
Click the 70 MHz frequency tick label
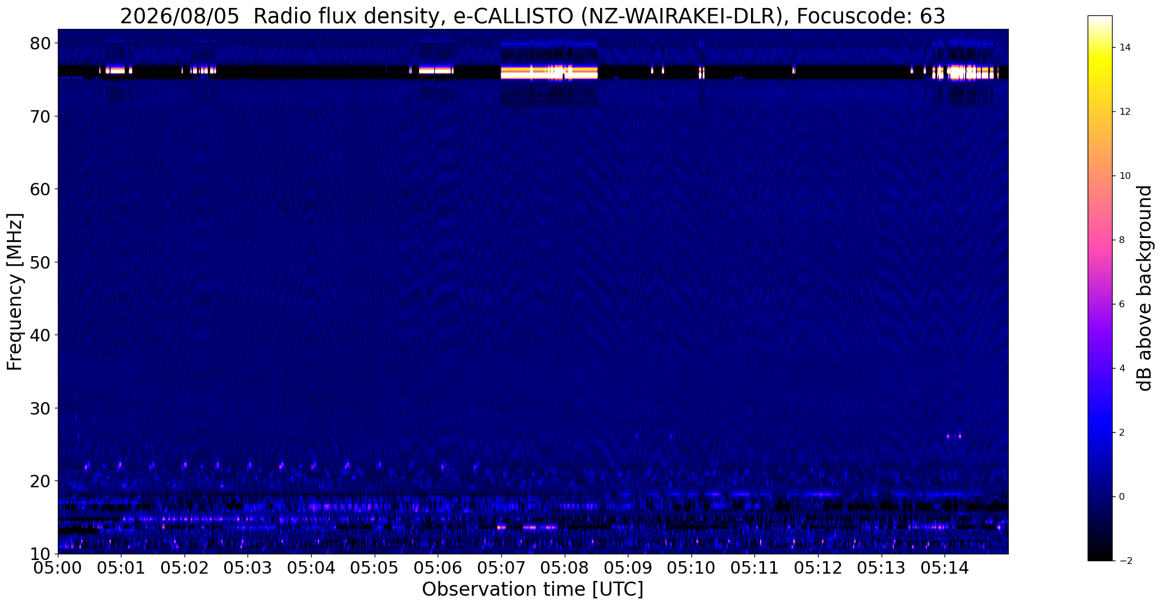click(x=41, y=116)
